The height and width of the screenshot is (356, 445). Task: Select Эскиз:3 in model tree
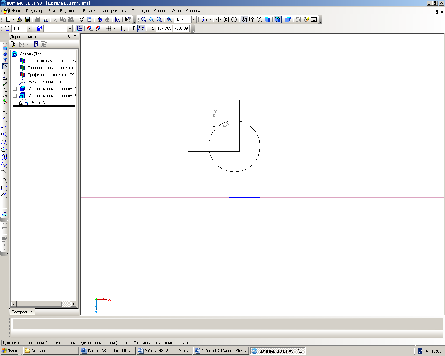[x=38, y=103]
